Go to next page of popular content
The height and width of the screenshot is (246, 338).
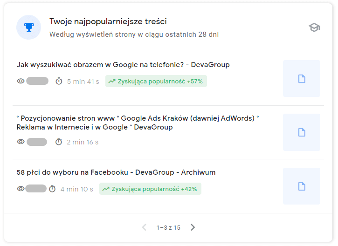193,227
